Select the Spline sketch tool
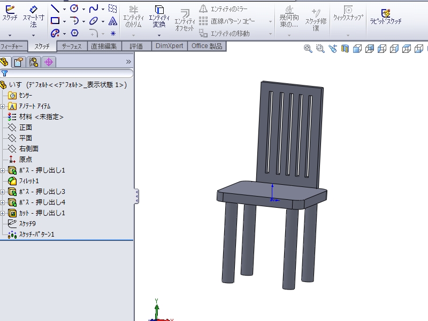 (x=94, y=9)
